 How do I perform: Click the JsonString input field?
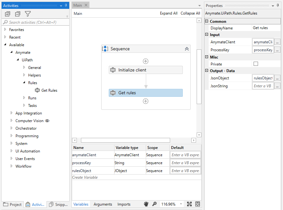[263, 86]
